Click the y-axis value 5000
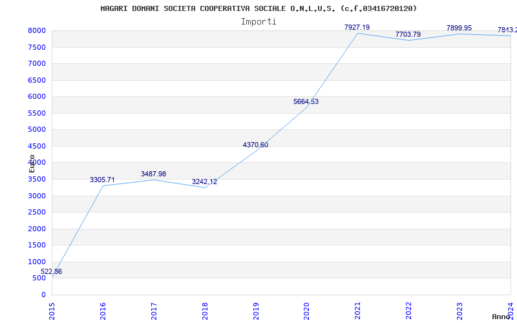Screen dimensions: 517x323 click(37, 130)
